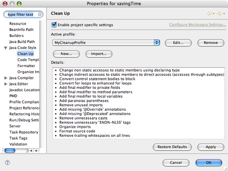Click 'Organize imports' detail line
The width and height of the screenshot is (228, 171).
(75, 127)
